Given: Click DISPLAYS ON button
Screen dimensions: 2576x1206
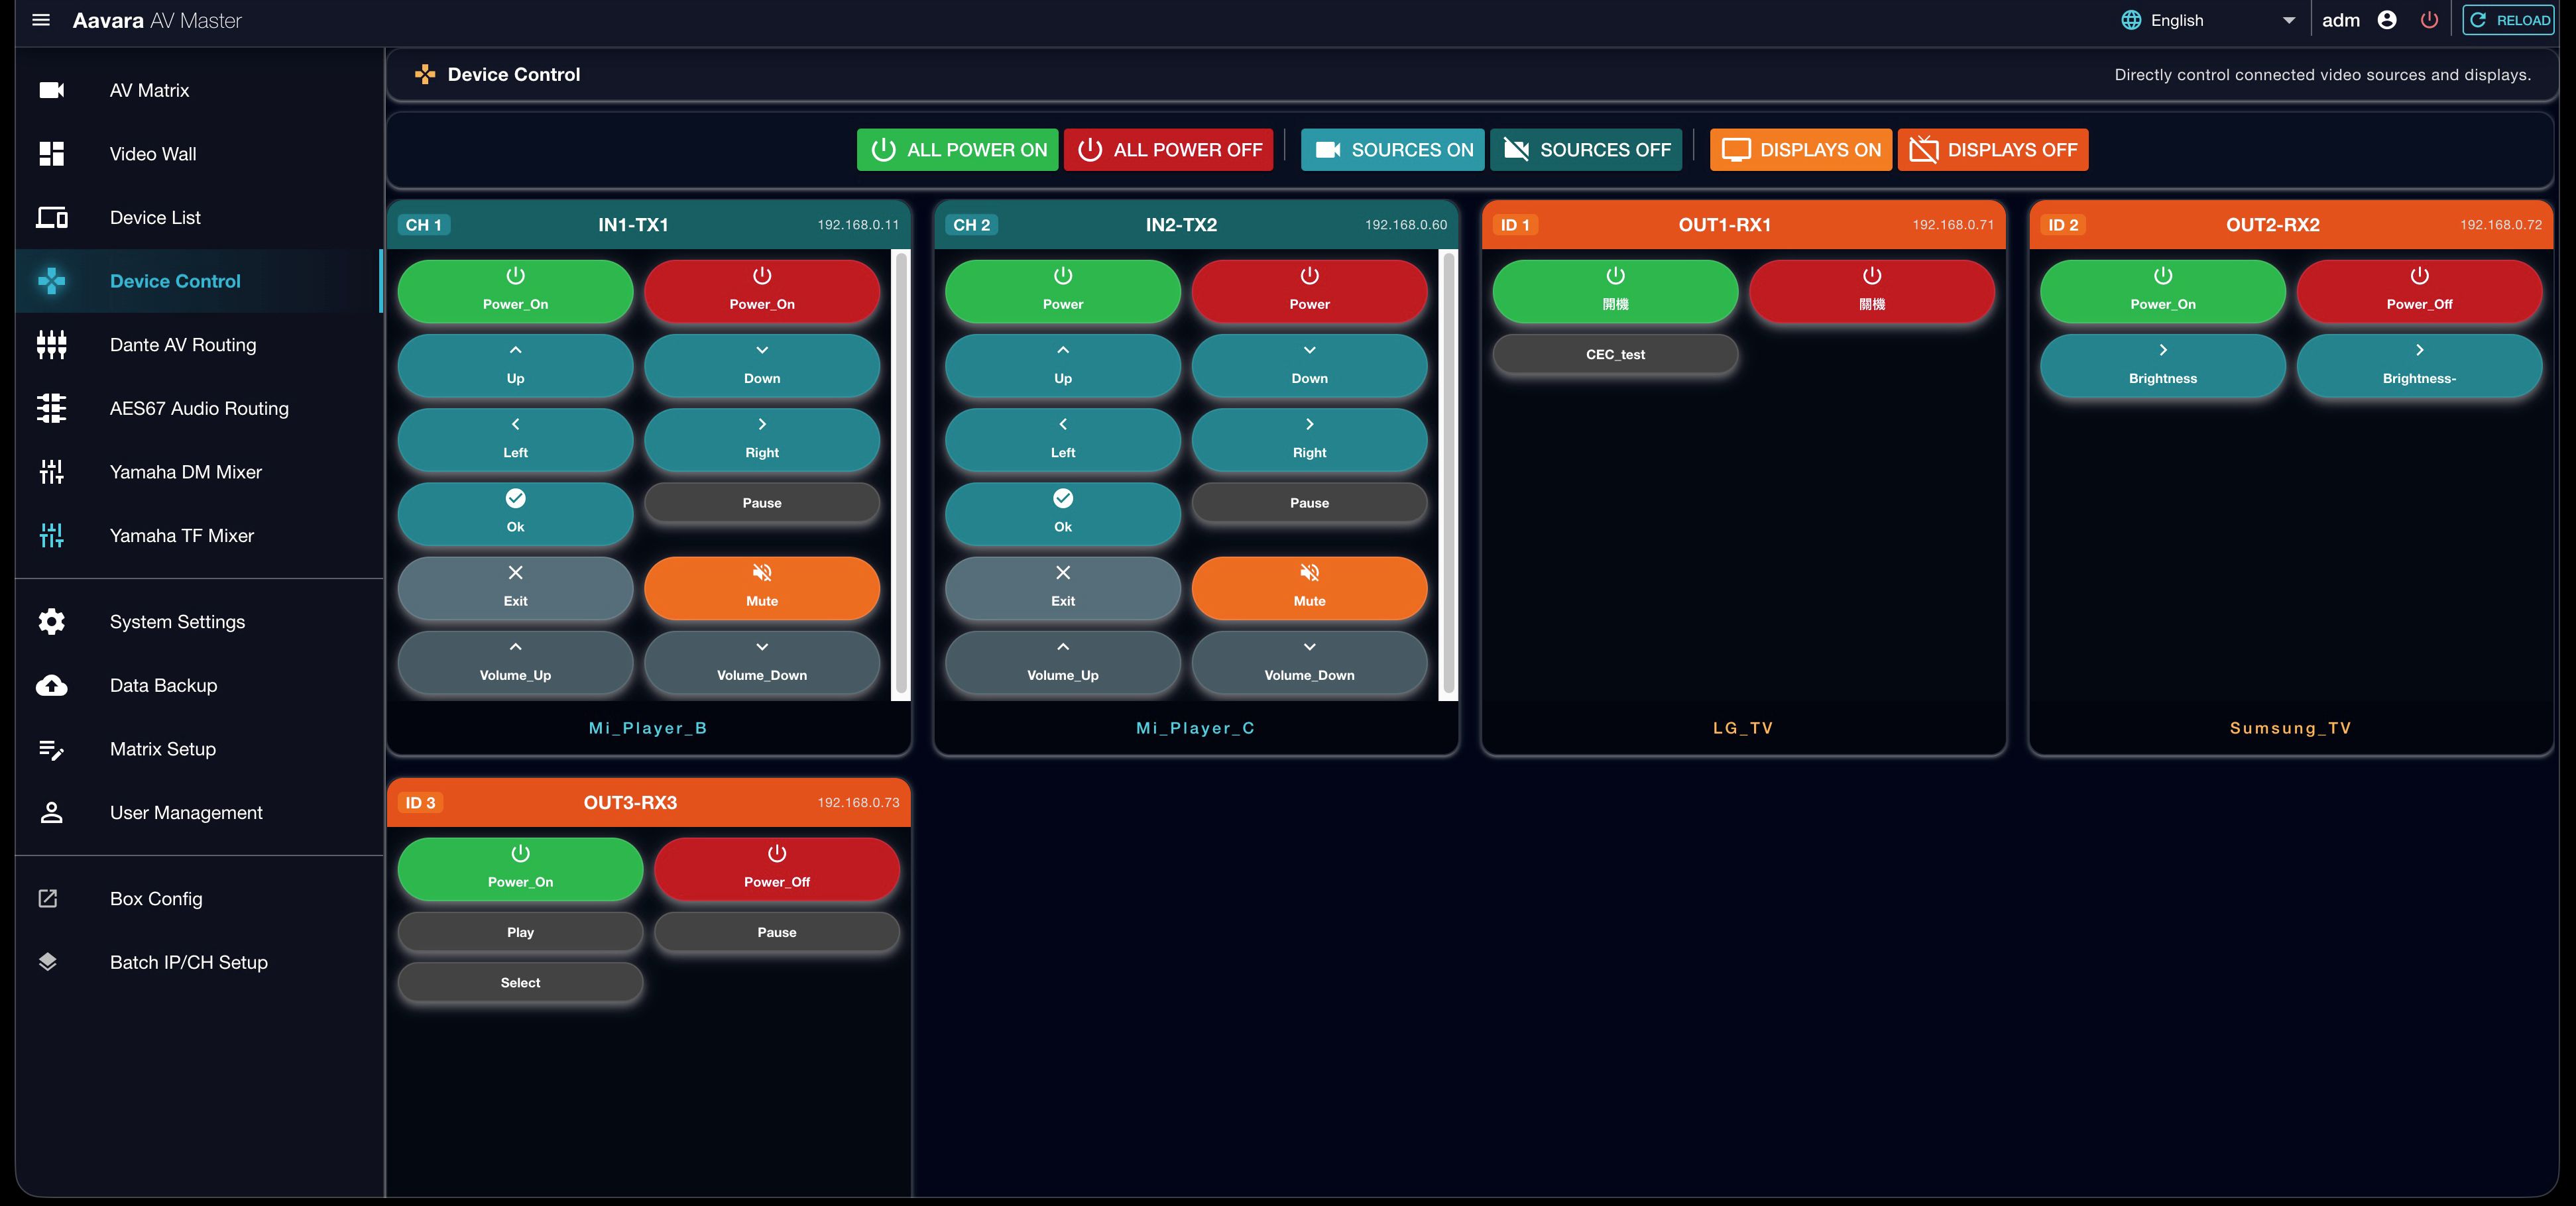Looking at the screenshot, I should coord(1801,150).
